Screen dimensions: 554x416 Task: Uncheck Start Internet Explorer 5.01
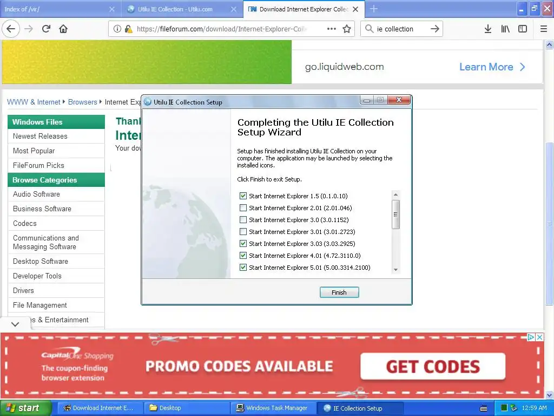(243, 268)
